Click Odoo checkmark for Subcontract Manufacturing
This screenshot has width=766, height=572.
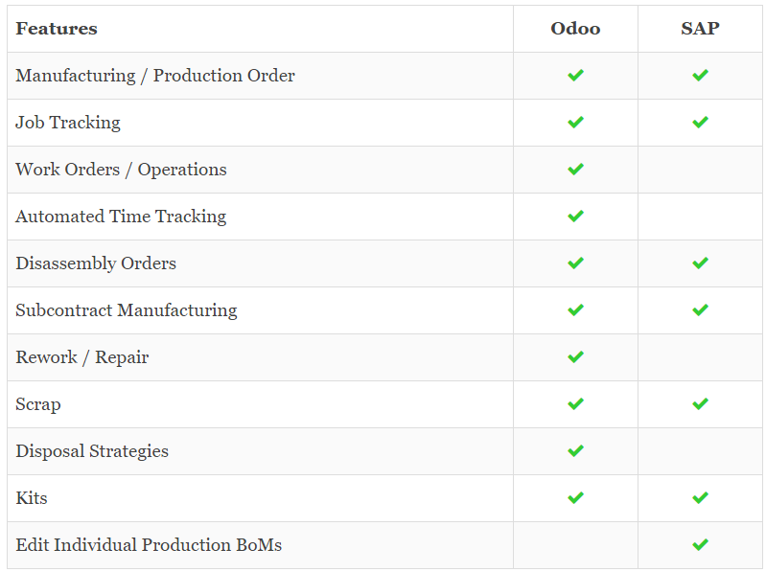(575, 309)
